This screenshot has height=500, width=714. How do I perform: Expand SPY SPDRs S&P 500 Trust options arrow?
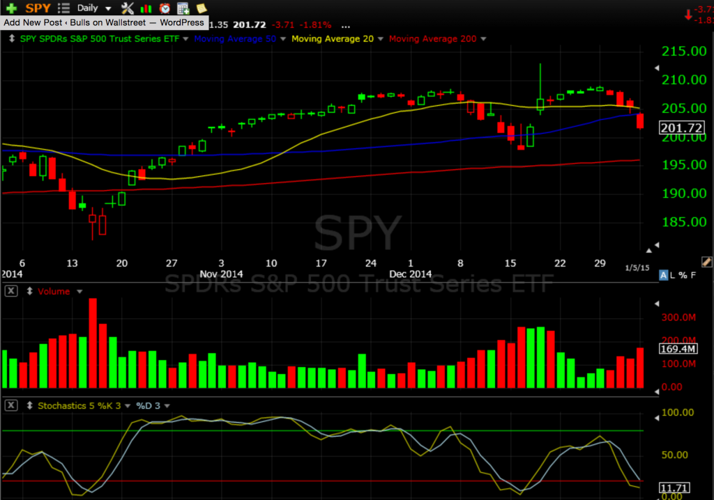(185, 39)
